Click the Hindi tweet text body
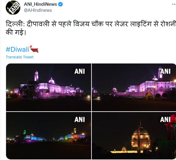 tap(91, 28)
